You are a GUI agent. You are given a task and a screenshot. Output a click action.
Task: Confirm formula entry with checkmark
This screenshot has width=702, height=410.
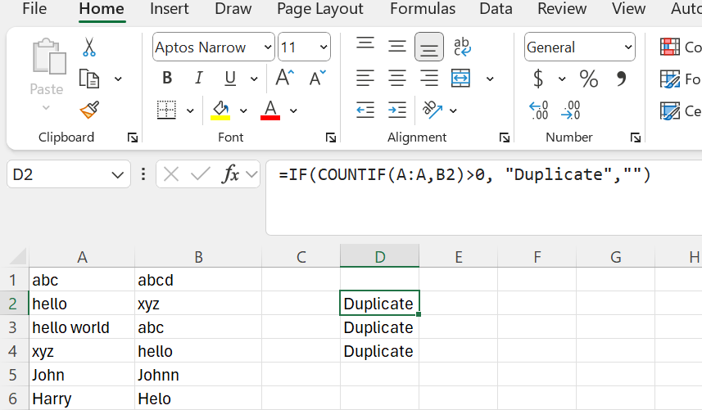click(201, 174)
